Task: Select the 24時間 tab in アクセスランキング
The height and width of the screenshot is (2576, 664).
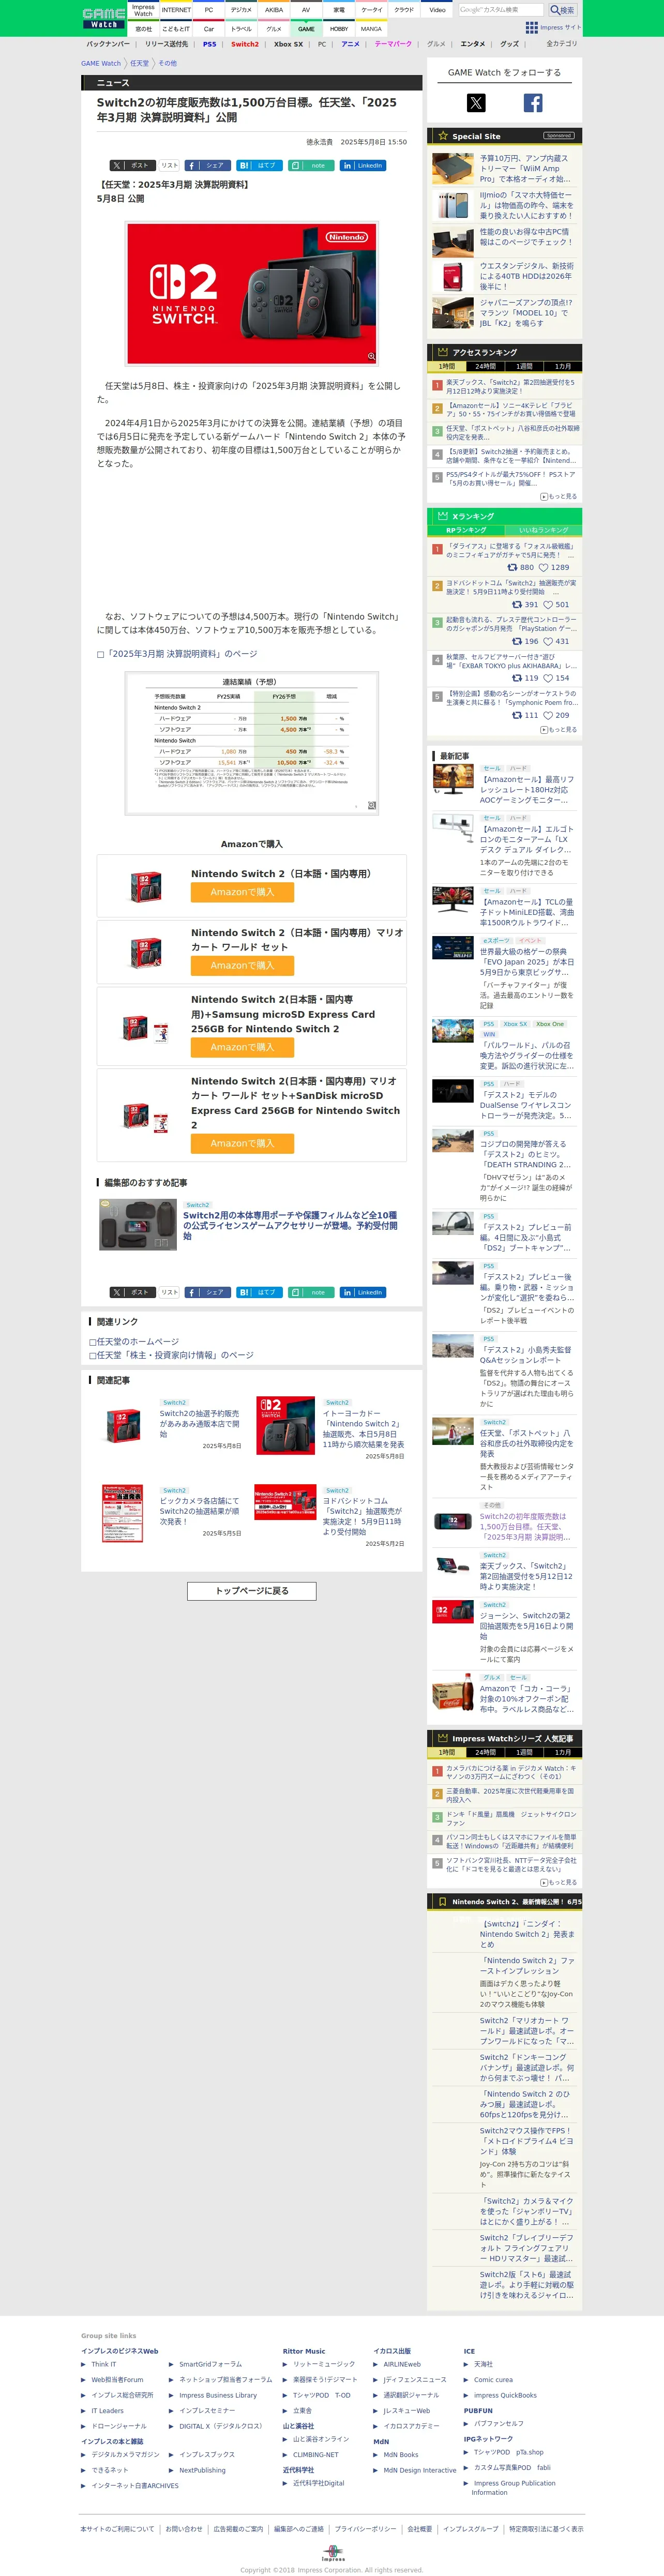Action: click(x=485, y=366)
